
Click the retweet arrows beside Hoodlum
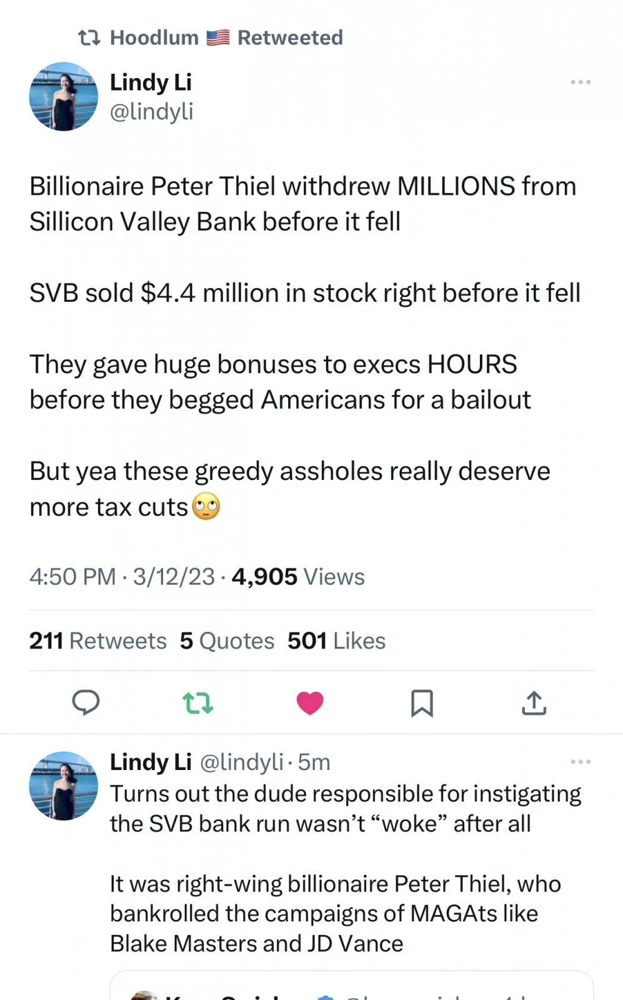(89, 38)
